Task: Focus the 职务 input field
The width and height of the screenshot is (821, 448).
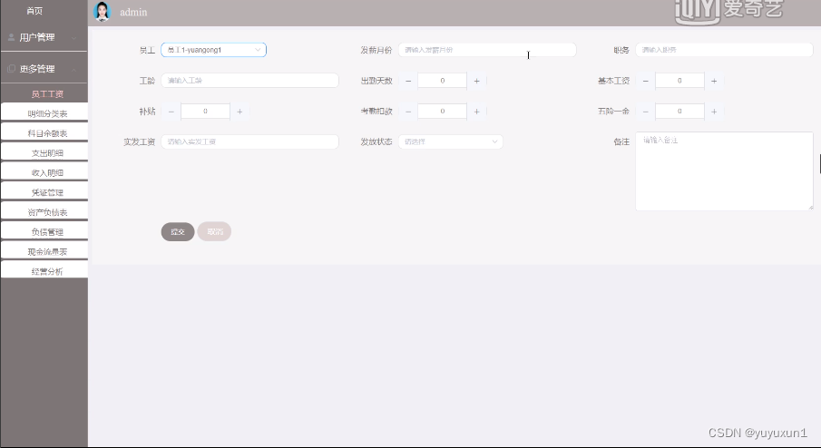Action: click(x=725, y=50)
